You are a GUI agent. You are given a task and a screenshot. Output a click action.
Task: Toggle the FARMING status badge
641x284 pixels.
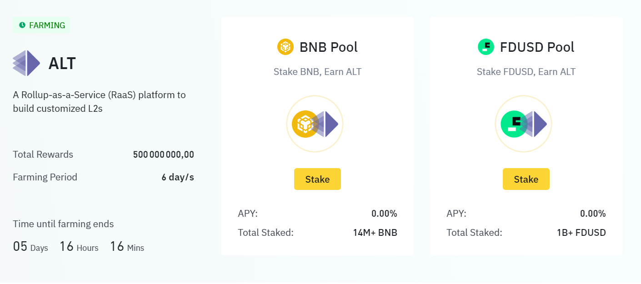coord(41,25)
